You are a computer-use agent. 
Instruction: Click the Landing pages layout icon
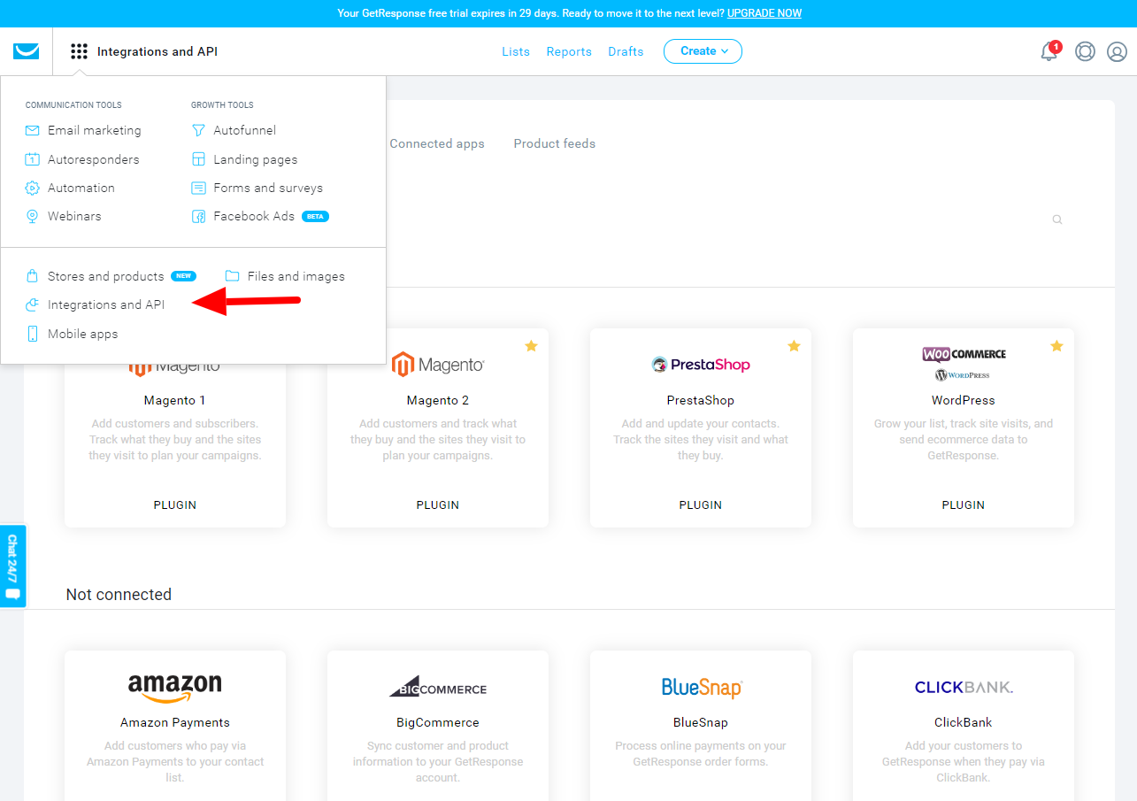(198, 159)
